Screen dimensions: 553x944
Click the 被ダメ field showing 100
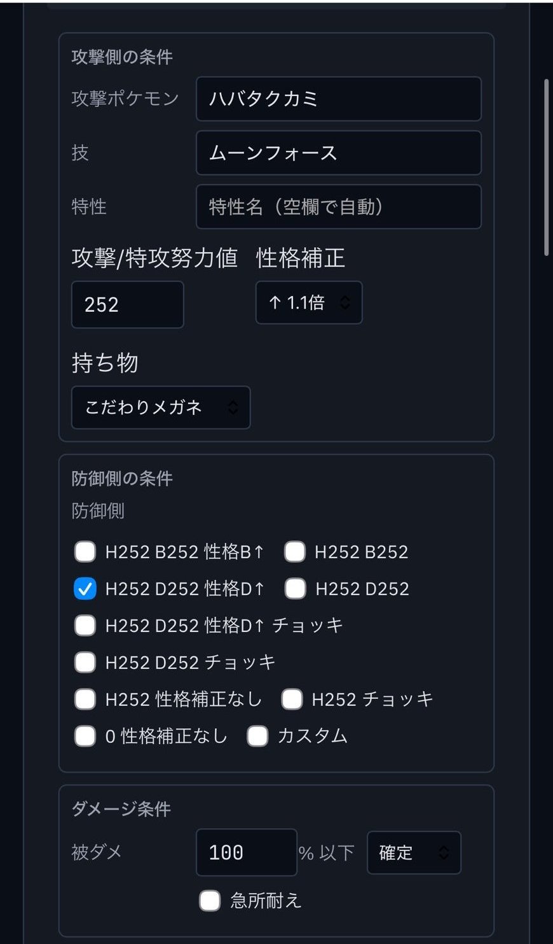(x=247, y=853)
